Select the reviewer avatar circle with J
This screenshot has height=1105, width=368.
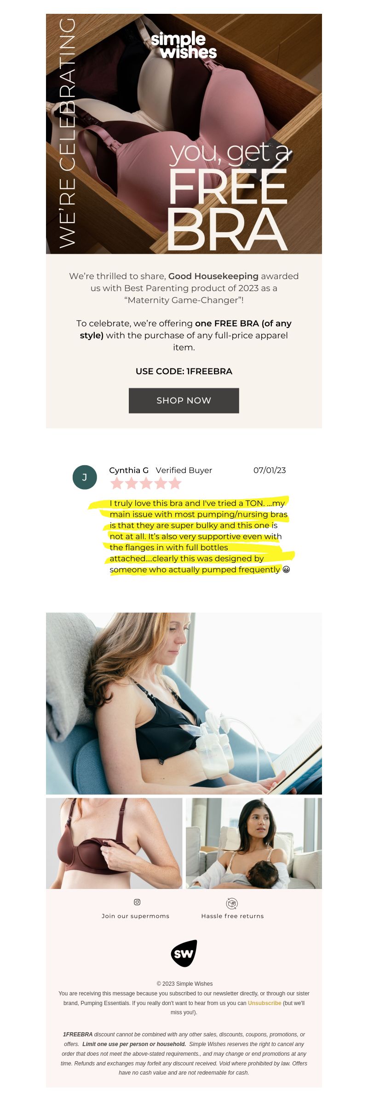point(85,477)
